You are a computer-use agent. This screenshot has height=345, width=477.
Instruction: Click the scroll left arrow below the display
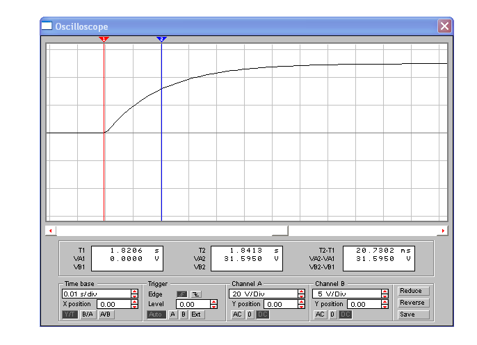pyautogui.click(x=51, y=230)
